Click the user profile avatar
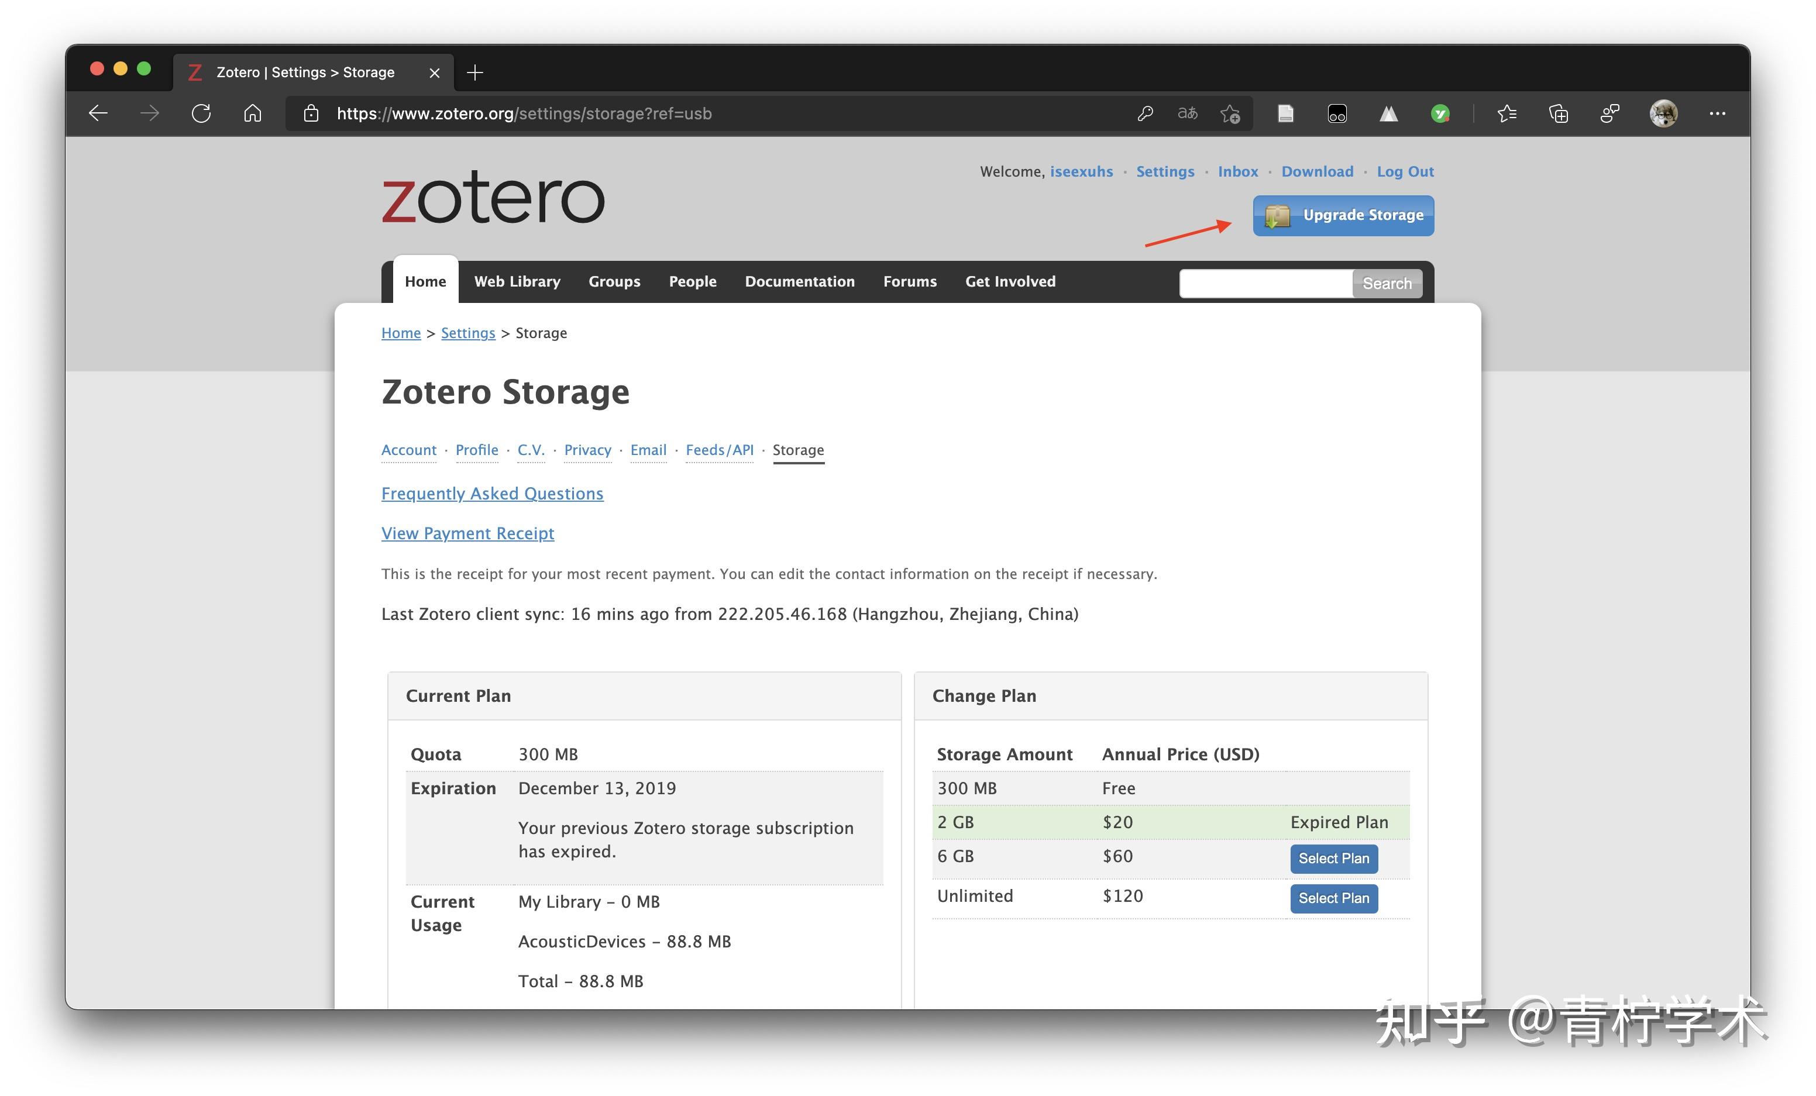Image resolution: width=1816 pixels, height=1096 pixels. pyautogui.click(x=1663, y=113)
